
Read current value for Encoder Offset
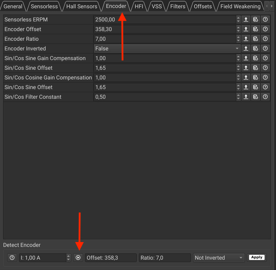coord(246,29)
